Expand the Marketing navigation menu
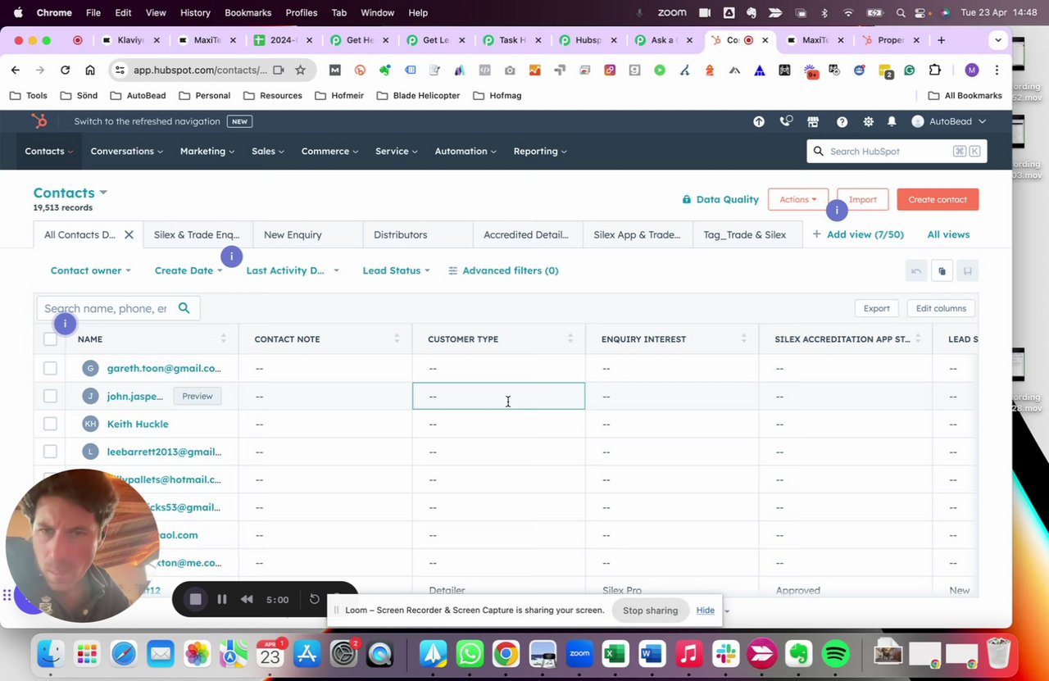This screenshot has width=1049, height=681. pyautogui.click(x=207, y=151)
